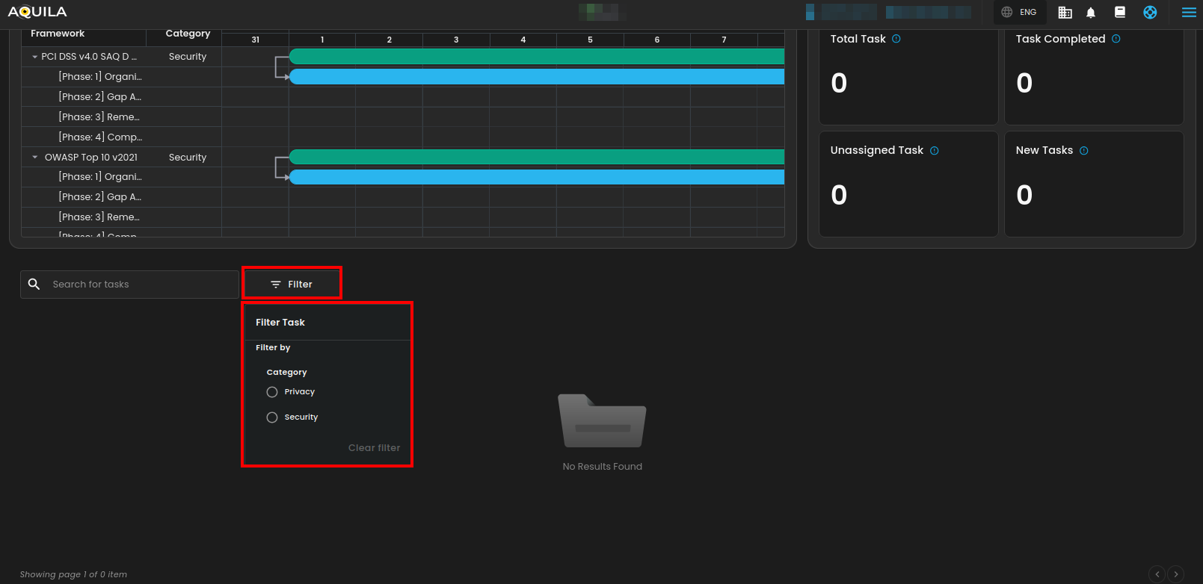Click info icon beside Task Completed
The width and height of the screenshot is (1203, 584).
(1116, 39)
